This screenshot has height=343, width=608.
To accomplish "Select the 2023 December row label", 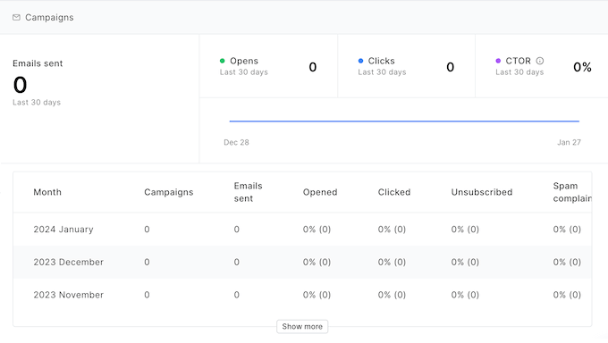I will tap(68, 262).
